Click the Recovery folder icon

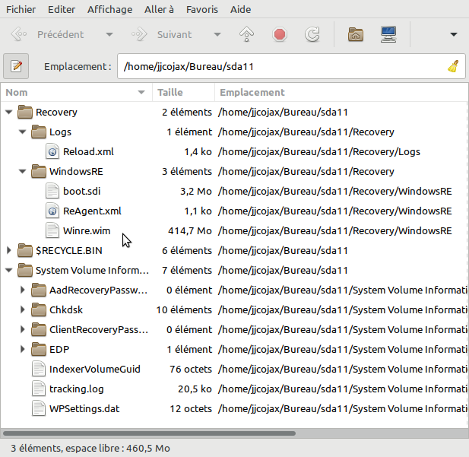25,112
